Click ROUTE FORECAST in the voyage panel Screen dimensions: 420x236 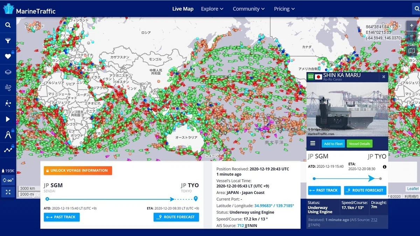176,217
